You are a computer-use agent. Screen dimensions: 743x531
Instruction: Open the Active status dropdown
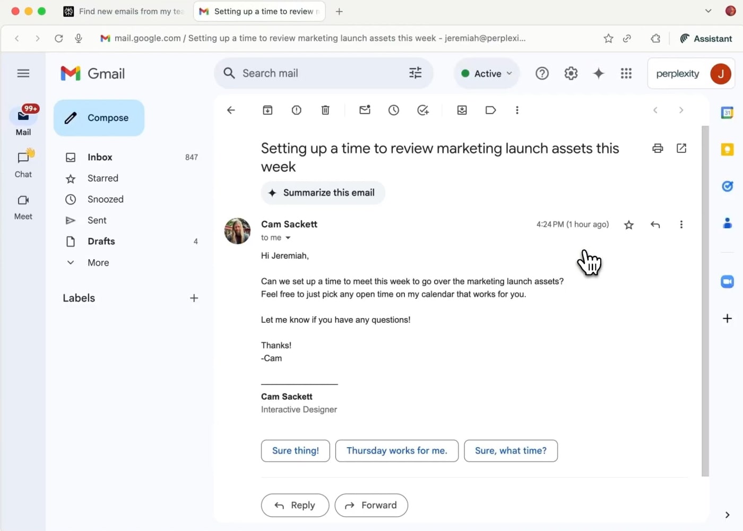(487, 74)
